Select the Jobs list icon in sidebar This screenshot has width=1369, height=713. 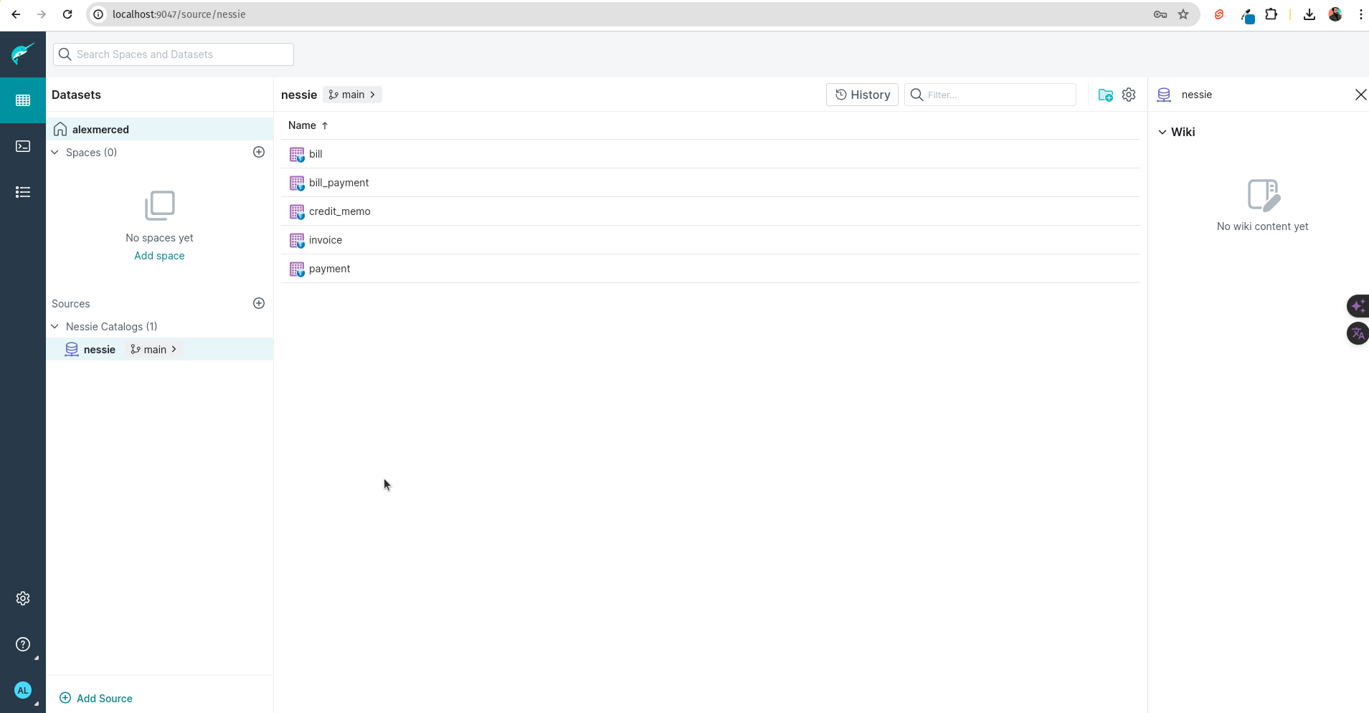click(x=23, y=192)
